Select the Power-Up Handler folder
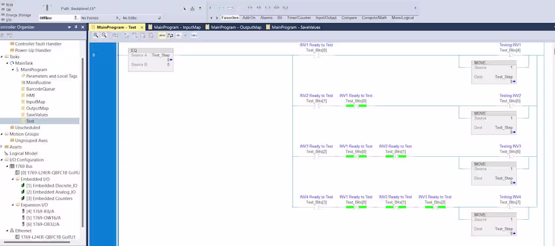 (33, 50)
